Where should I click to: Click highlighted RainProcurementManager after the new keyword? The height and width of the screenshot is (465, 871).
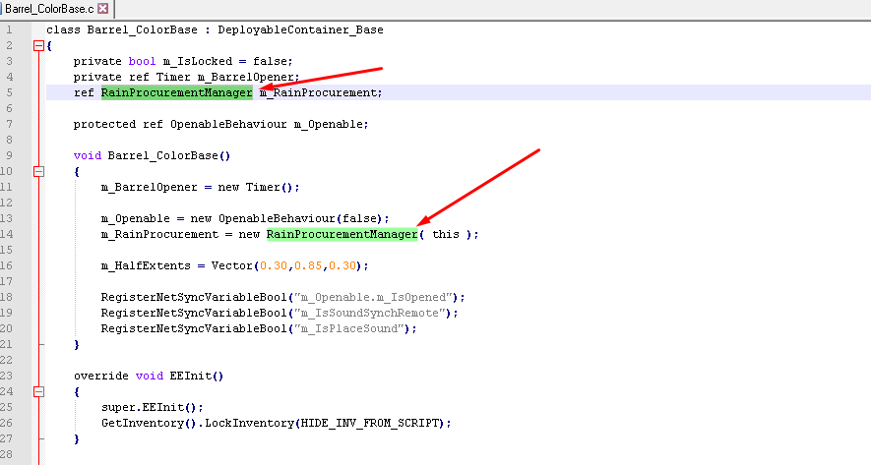(x=342, y=234)
